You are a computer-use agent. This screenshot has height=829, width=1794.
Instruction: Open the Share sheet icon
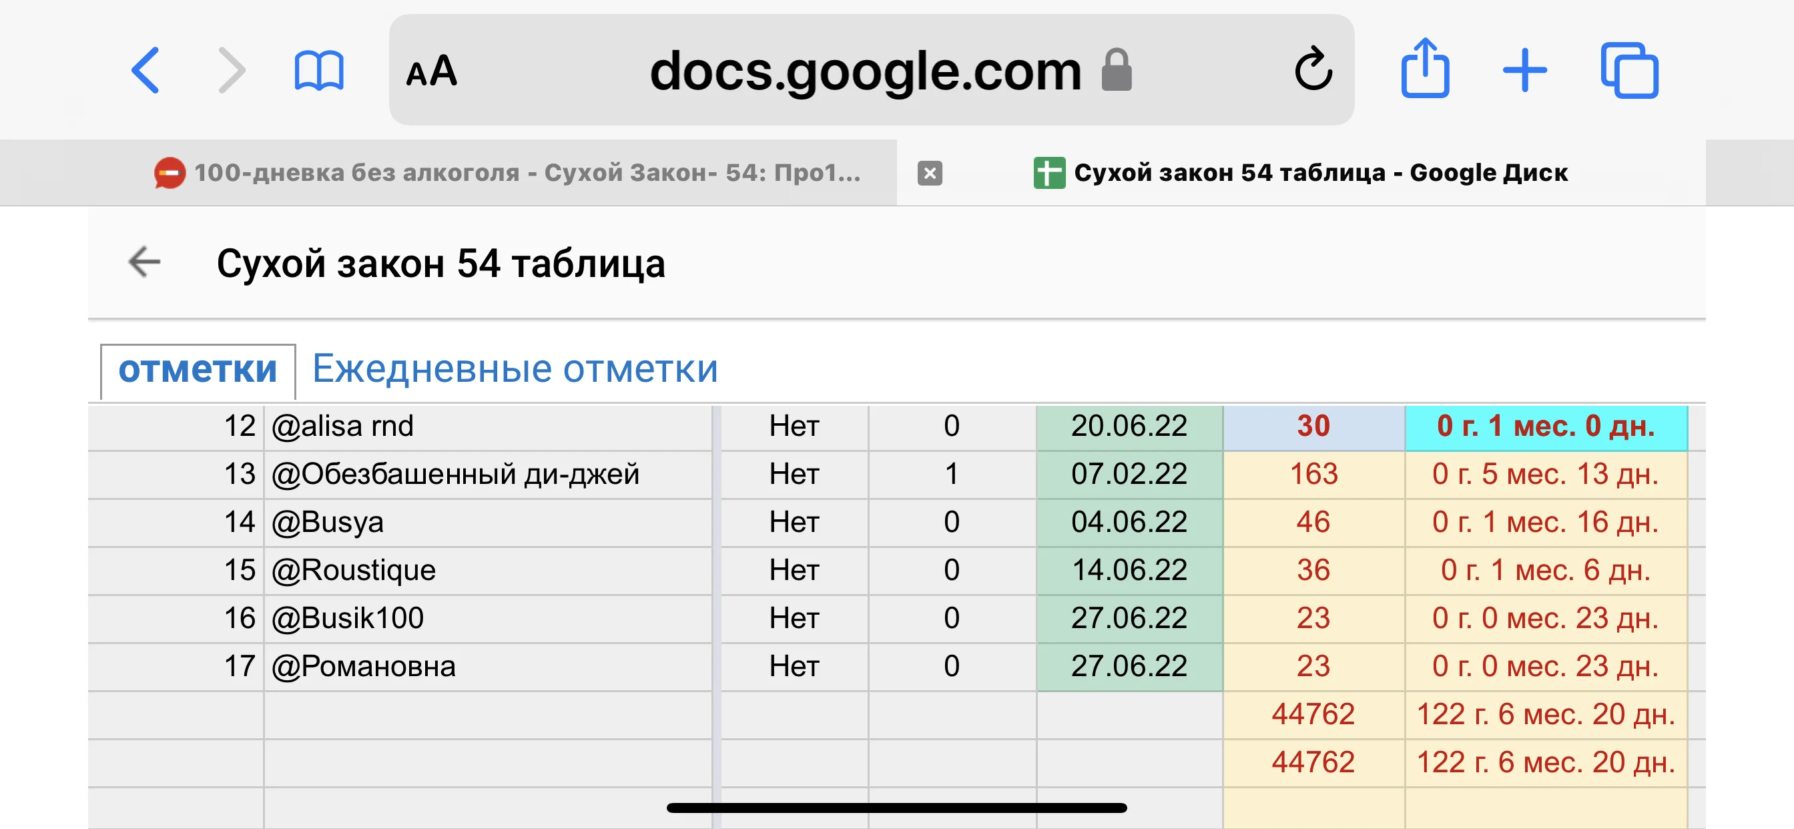(1425, 68)
